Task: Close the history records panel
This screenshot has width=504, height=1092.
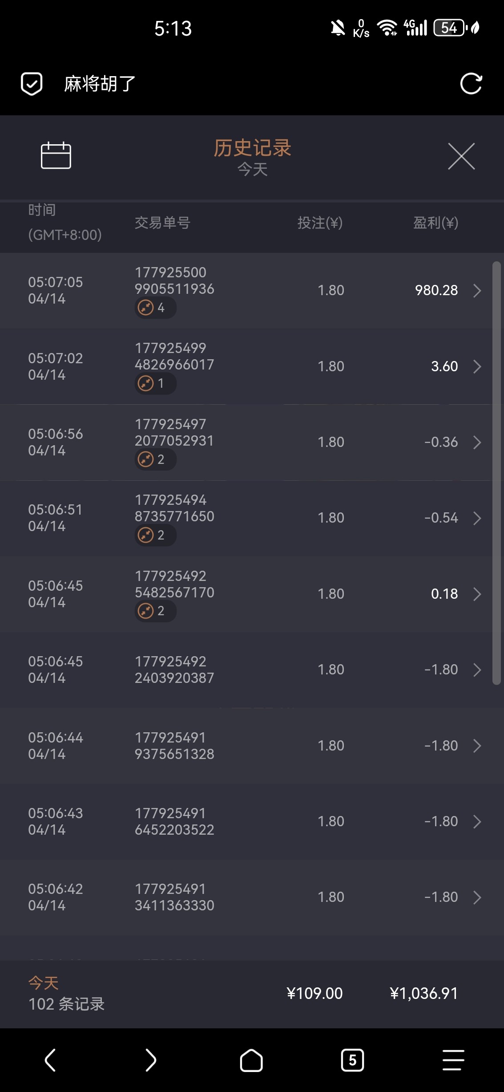Action: tap(461, 156)
